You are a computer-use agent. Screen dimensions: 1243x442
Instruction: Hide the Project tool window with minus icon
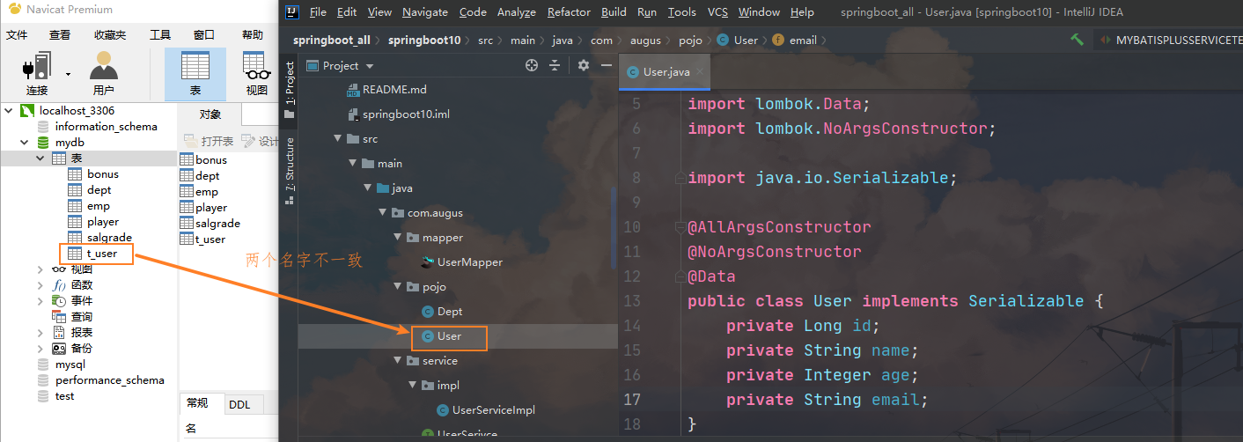pyautogui.click(x=606, y=65)
